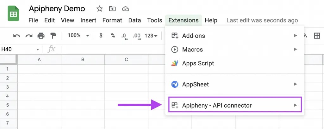
Task: Open the Insert menu
Action: (x=88, y=21)
